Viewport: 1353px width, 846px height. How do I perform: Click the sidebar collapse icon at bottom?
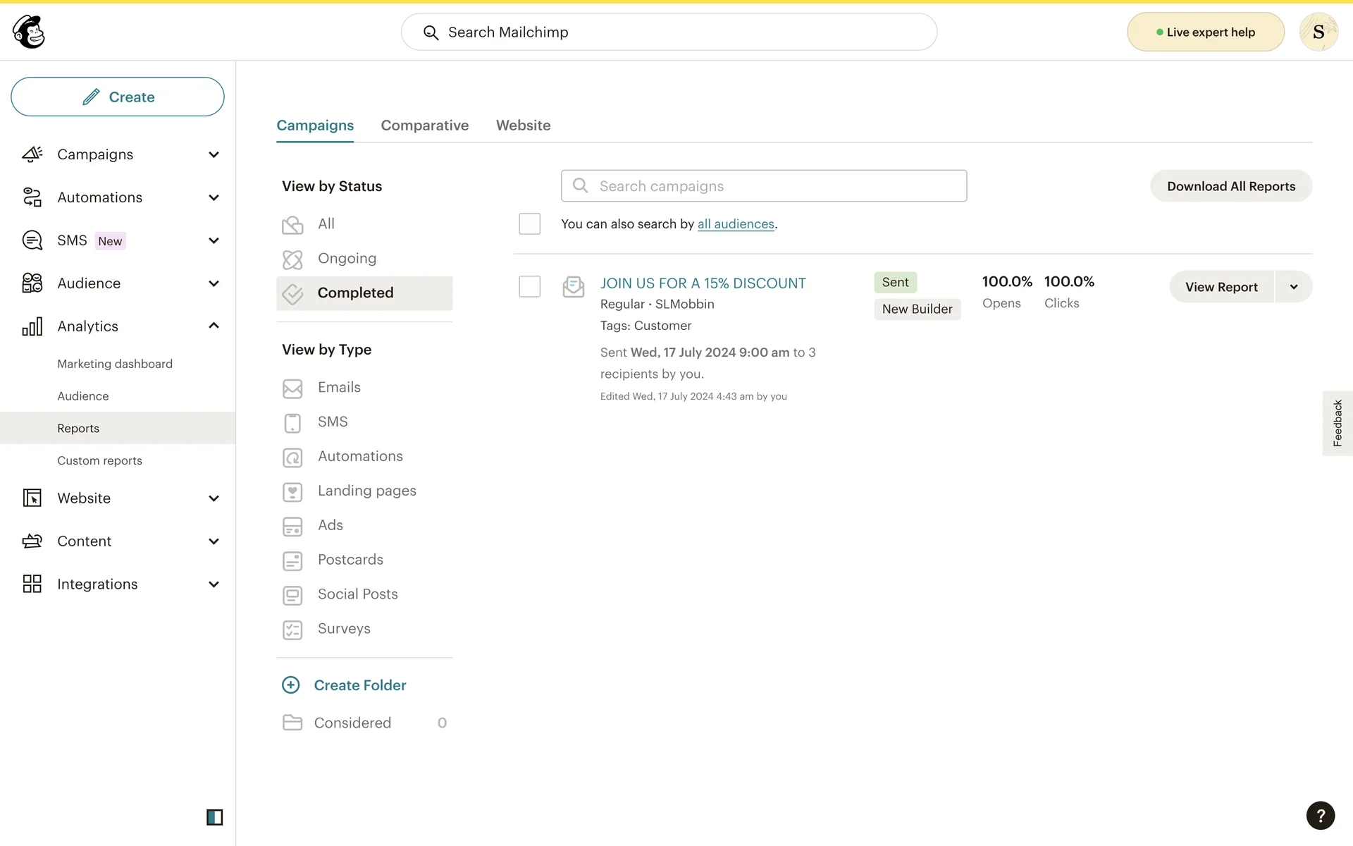click(214, 817)
